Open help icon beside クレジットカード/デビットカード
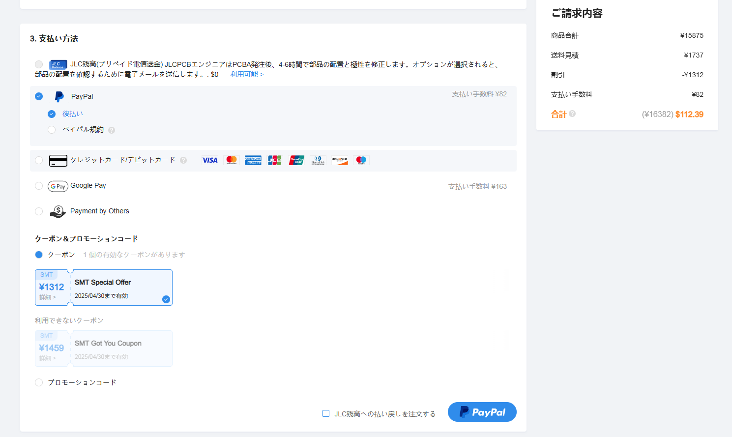This screenshot has height=437, width=732. (x=183, y=160)
